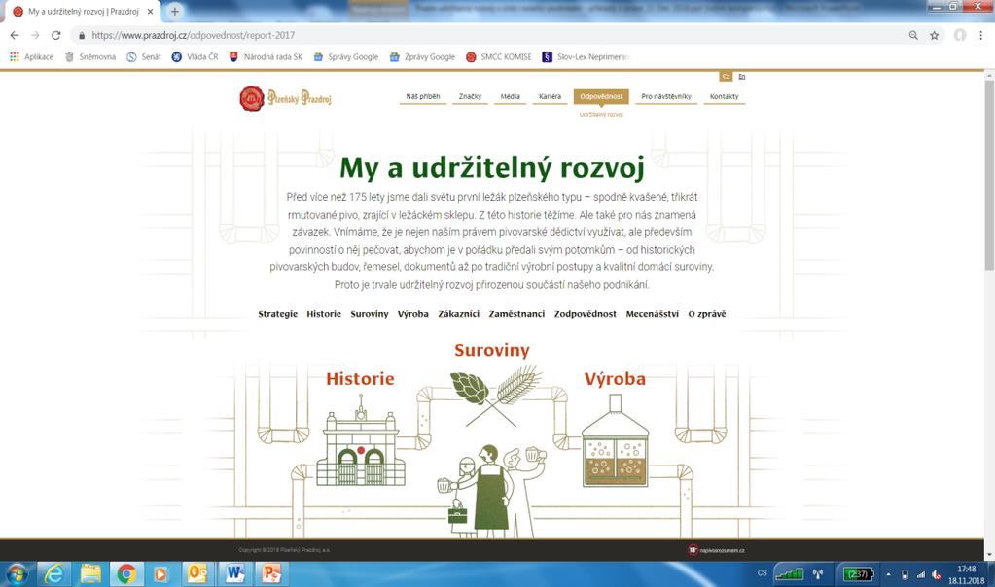Jump to the Zodpovědnost section
This screenshot has height=587, width=995.
[586, 314]
